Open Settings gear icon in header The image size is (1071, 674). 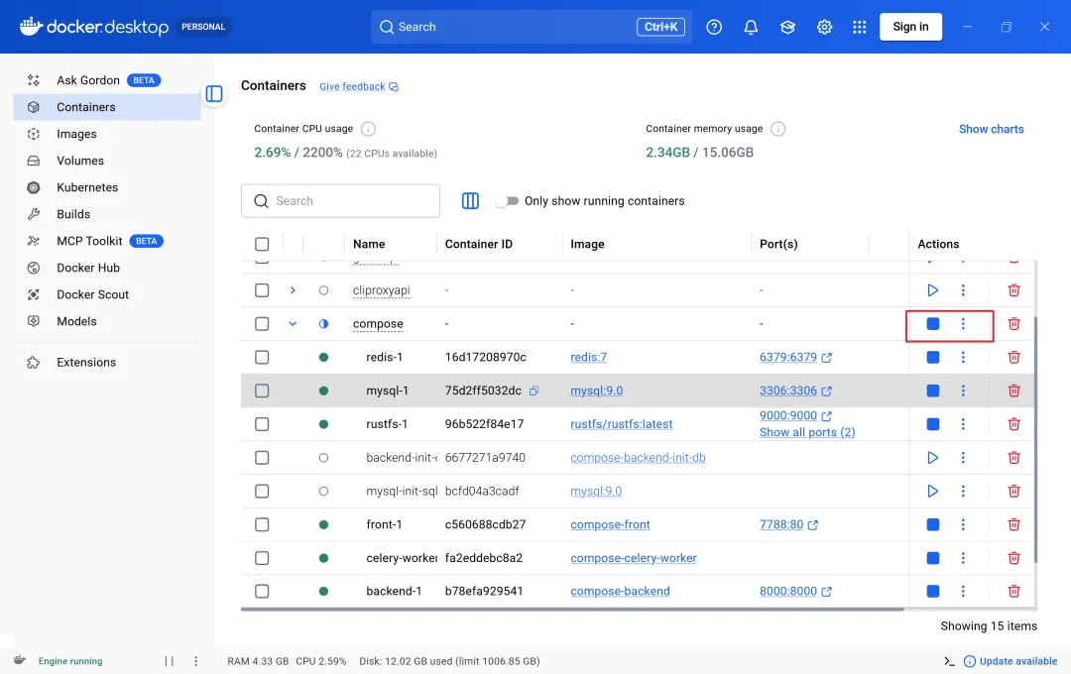pos(824,27)
